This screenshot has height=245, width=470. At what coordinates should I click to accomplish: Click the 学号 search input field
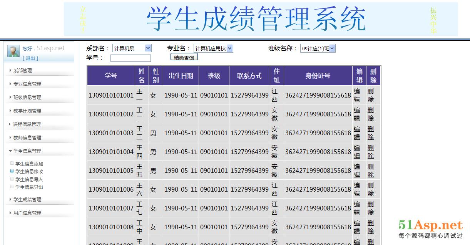(130, 58)
